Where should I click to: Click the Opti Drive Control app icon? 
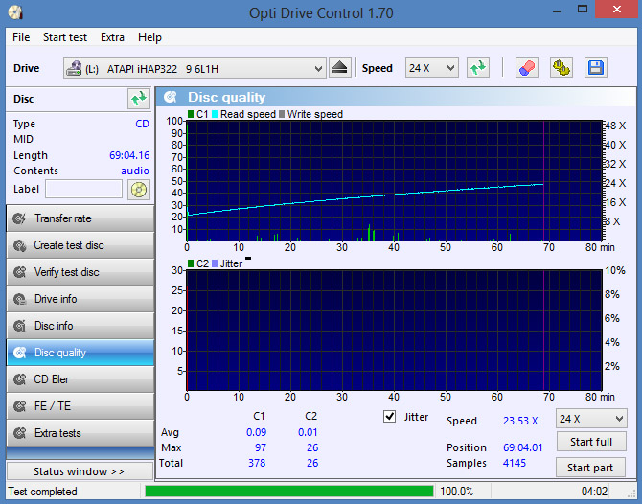tap(15, 12)
